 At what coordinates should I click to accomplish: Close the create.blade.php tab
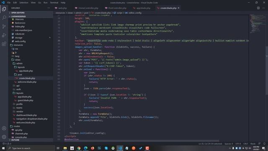click(178, 8)
